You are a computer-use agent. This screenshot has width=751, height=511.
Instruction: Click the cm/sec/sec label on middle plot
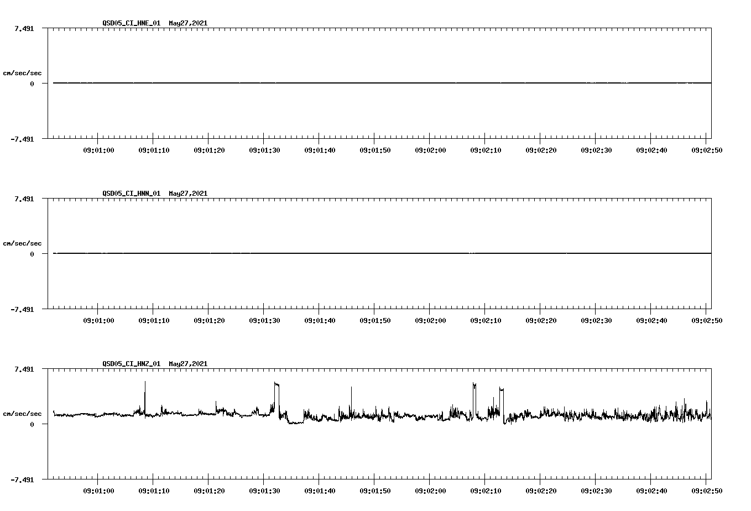click(x=23, y=243)
